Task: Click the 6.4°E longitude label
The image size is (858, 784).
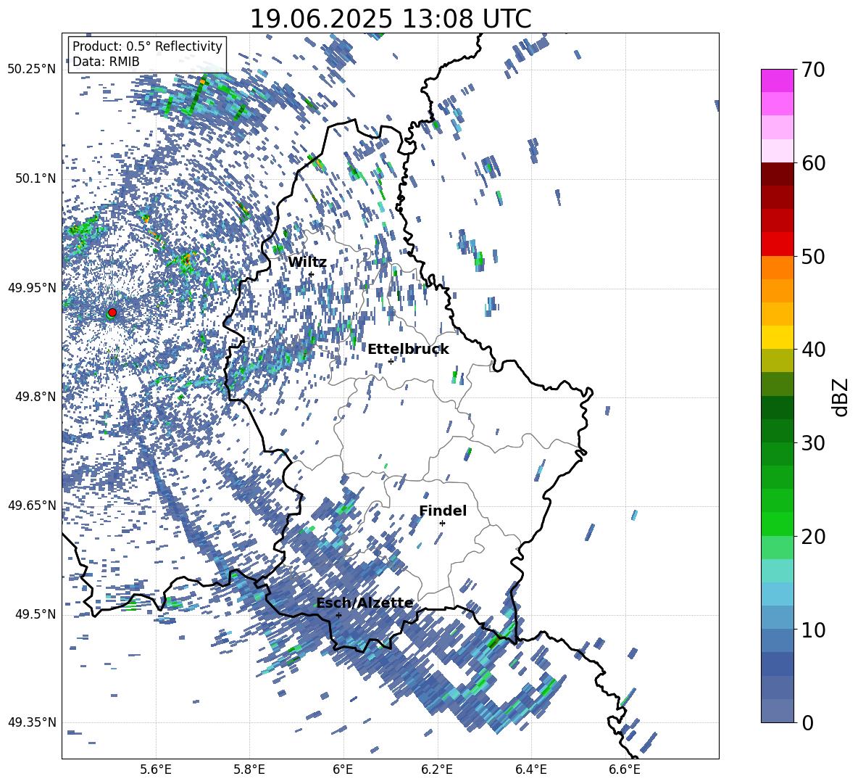Action: pyautogui.click(x=530, y=769)
